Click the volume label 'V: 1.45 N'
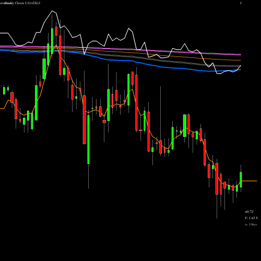The height and width of the screenshot is (261, 261). pyautogui.click(x=251, y=218)
